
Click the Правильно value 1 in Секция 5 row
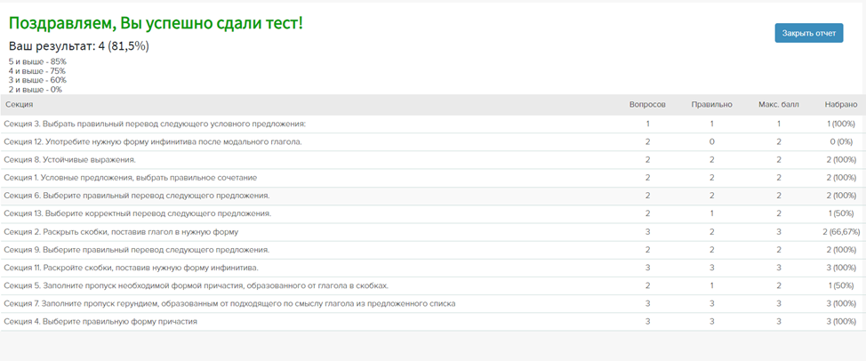[712, 285]
